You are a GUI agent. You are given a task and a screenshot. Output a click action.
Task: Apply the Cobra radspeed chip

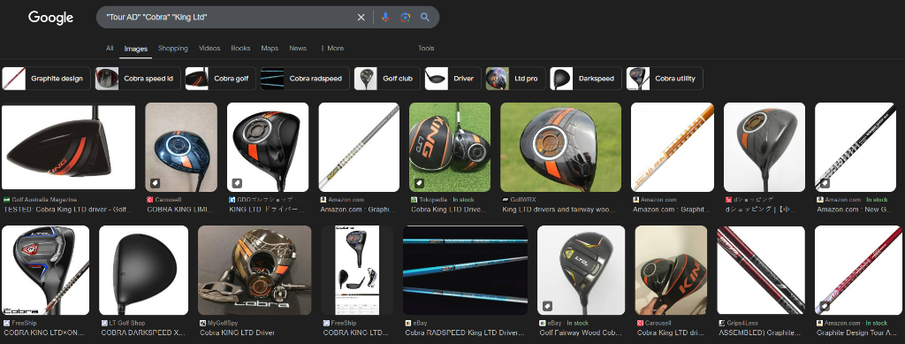(305, 79)
